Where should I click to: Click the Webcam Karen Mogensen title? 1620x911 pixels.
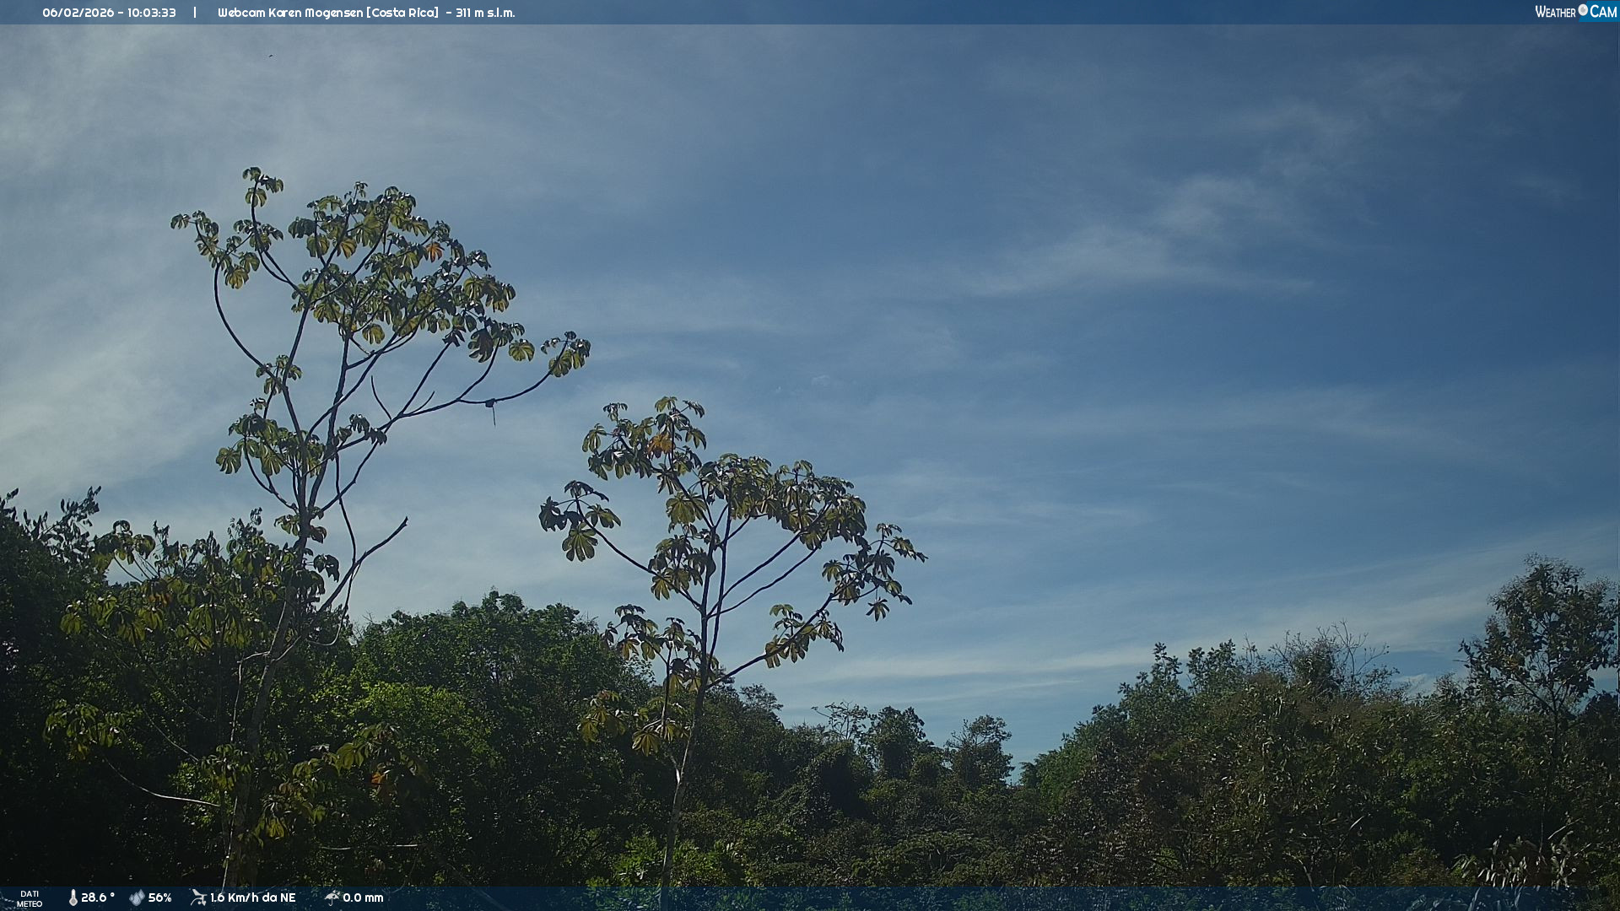[x=290, y=13]
